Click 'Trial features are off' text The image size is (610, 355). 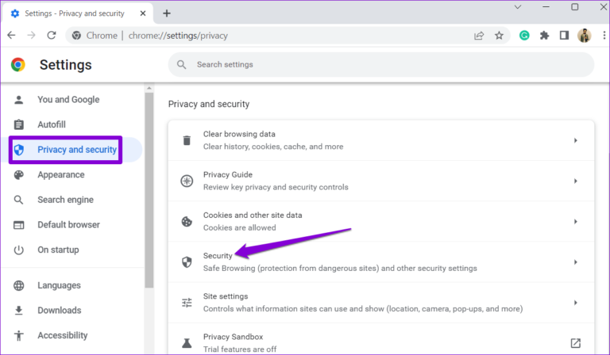pos(240,349)
